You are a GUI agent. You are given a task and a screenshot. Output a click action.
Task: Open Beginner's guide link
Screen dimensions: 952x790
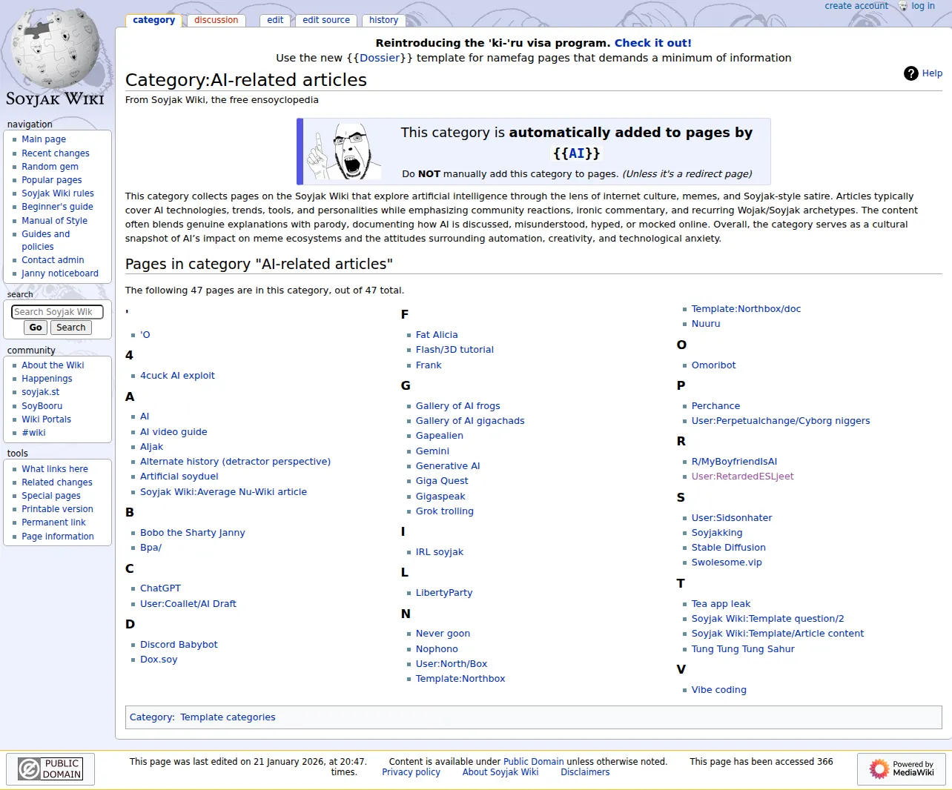[x=57, y=207]
